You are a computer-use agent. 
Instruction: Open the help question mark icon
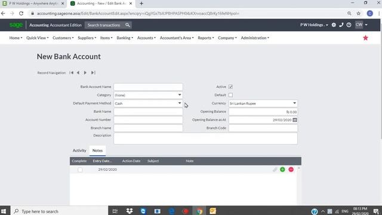[x=349, y=25]
